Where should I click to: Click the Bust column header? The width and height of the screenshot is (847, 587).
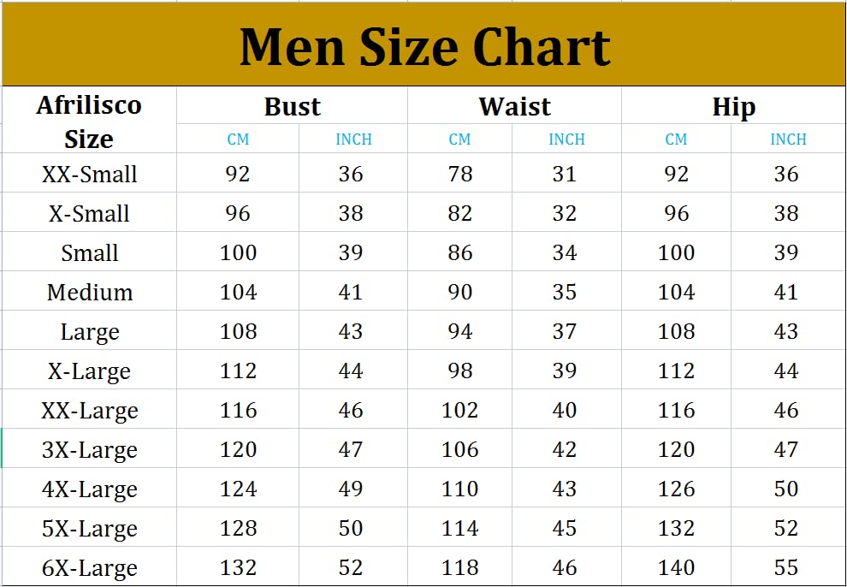click(292, 107)
